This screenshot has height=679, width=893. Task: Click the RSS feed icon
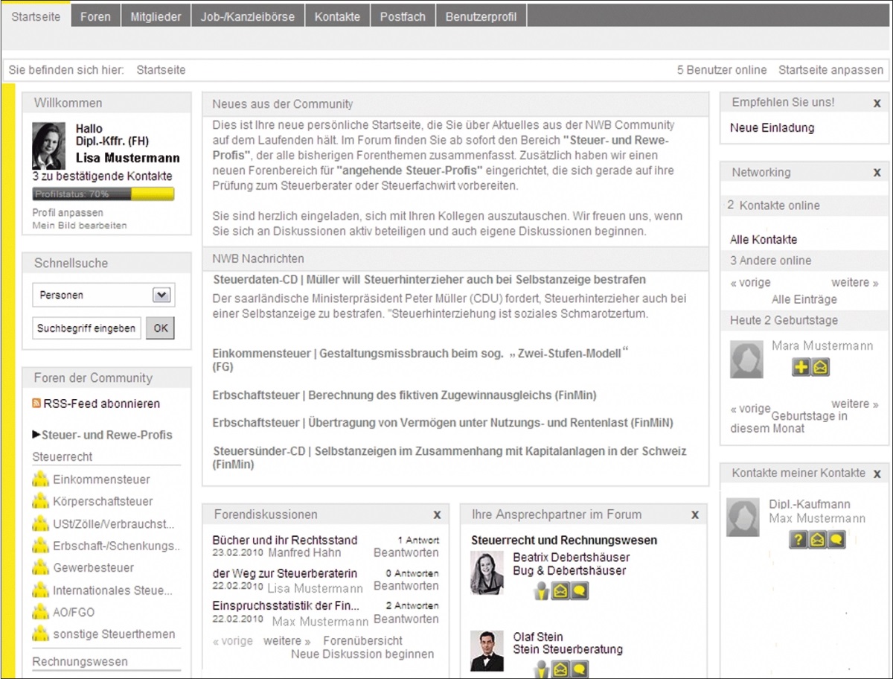click(36, 404)
